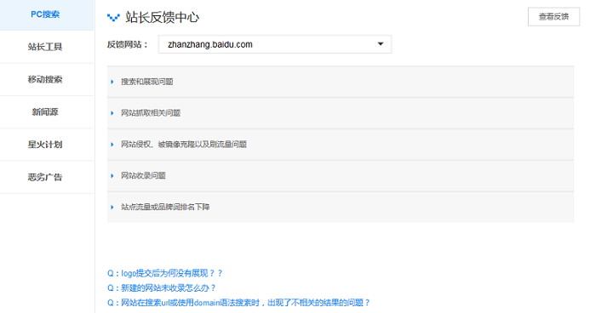Click the blue logo beside 站长反馈中心
The width and height of the screenshot is (590, 313).
pyautogui.click(x=113, y=17)
